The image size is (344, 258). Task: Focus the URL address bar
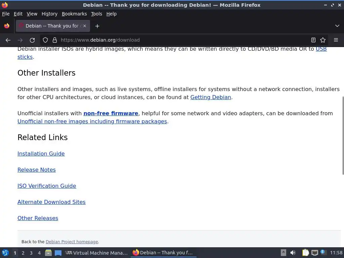(x=183, y=40)
